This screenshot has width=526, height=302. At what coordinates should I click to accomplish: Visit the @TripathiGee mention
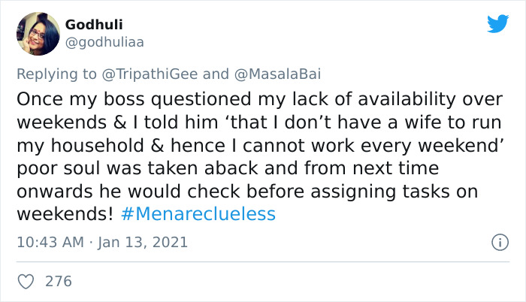150,74
